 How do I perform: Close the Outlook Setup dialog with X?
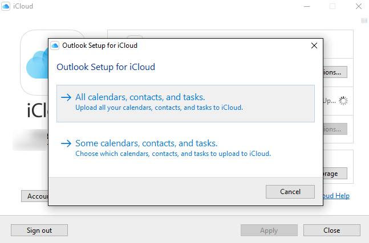[314, 45]
